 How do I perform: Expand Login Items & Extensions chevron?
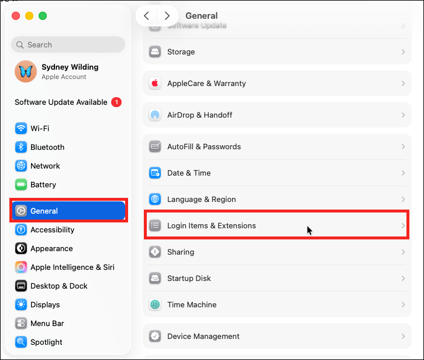tap(403, 225)
